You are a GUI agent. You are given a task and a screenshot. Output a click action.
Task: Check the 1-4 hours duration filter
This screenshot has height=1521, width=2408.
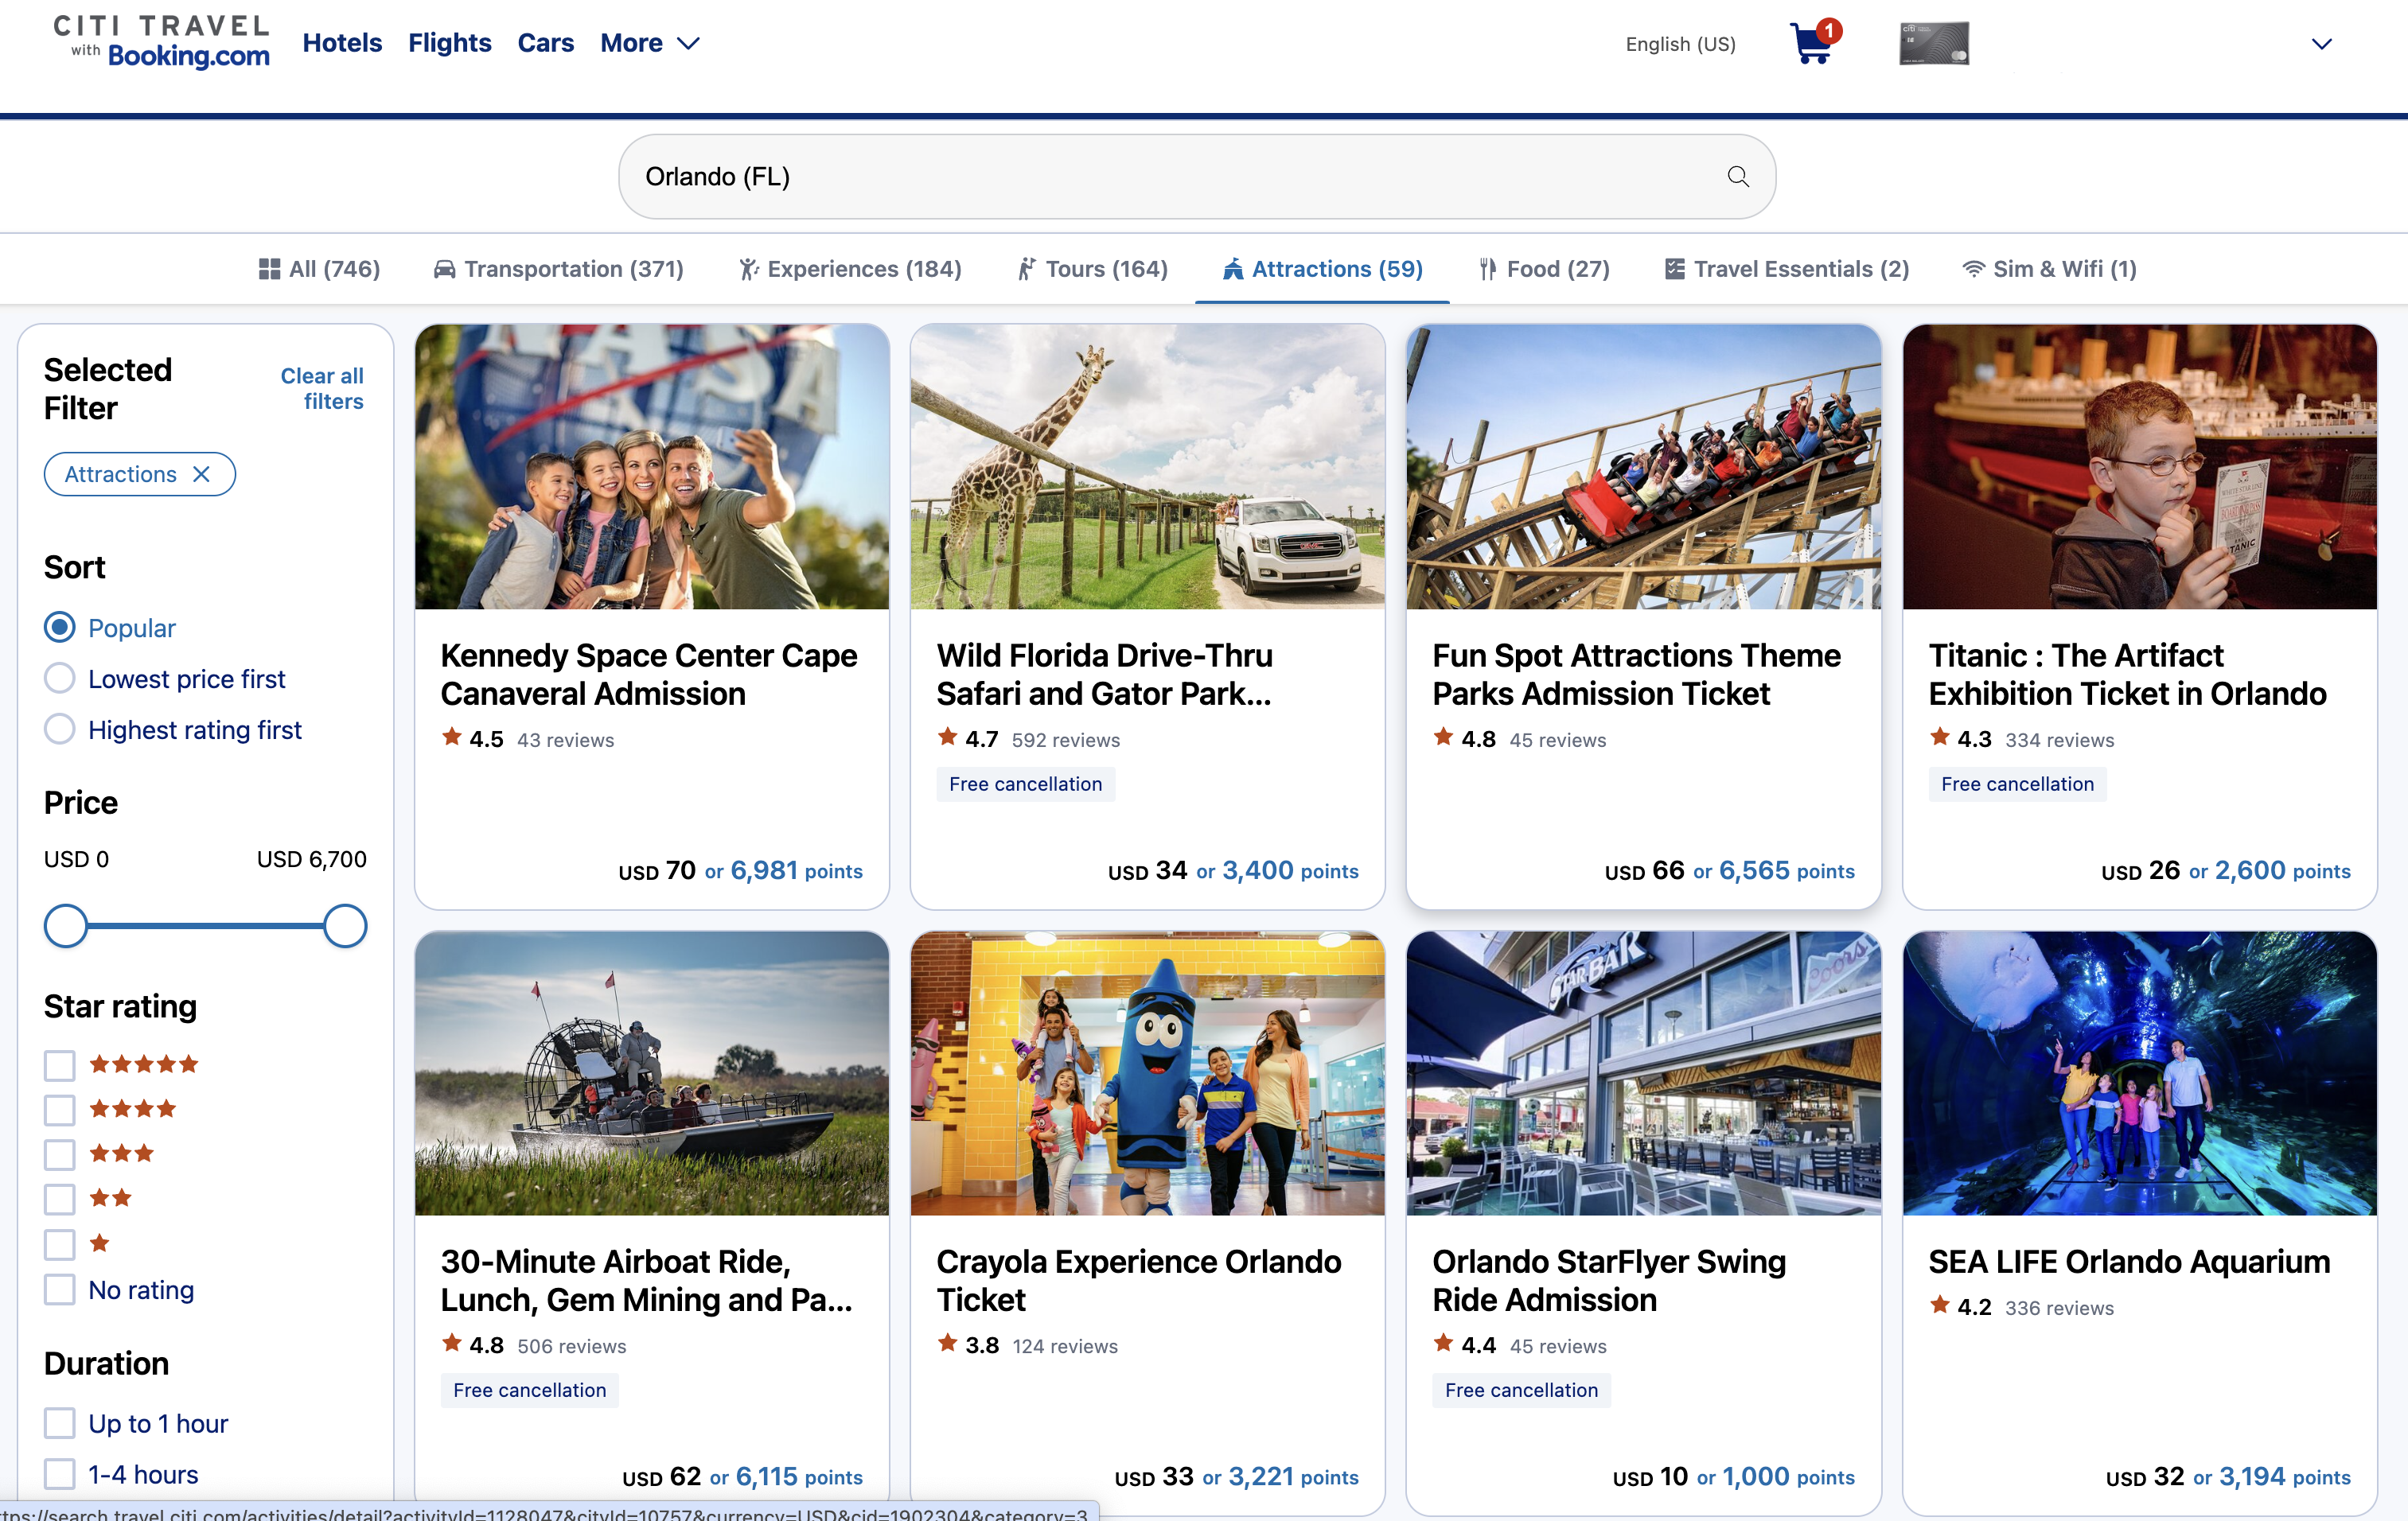[60, 1474]
